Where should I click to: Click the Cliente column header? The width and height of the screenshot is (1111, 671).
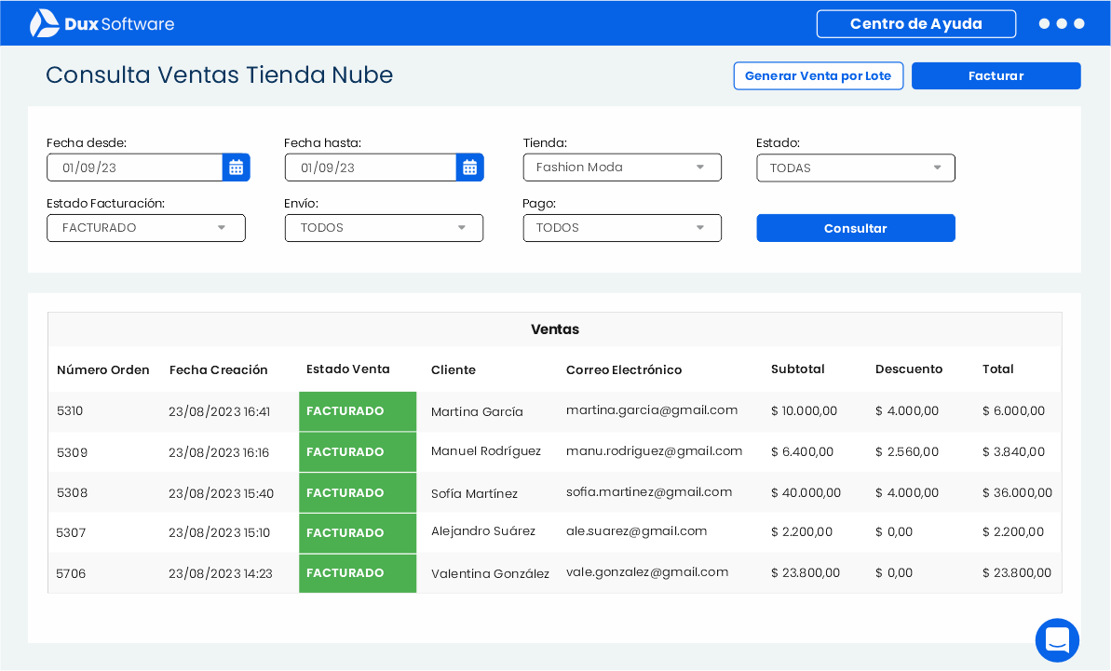click(x=454, y=369)
